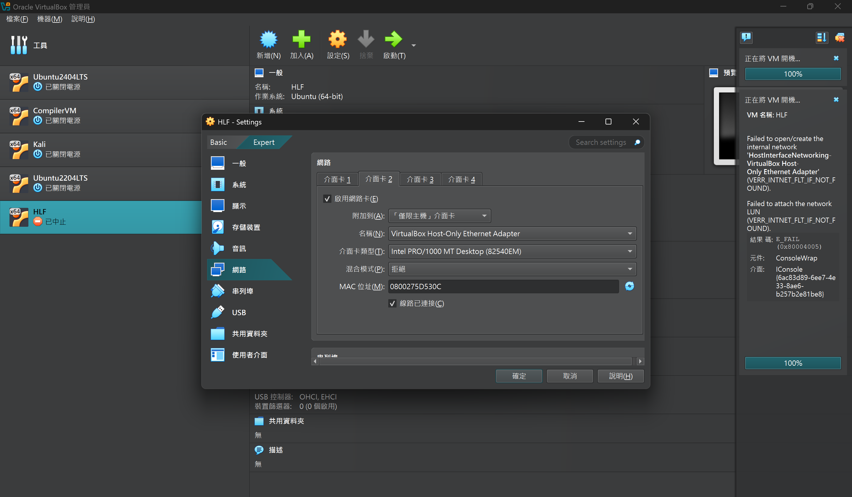The width and height of the screenshot is (852, 497).
Task: Select the 一般 settings category icon
Action: click(x=218, y=163)
